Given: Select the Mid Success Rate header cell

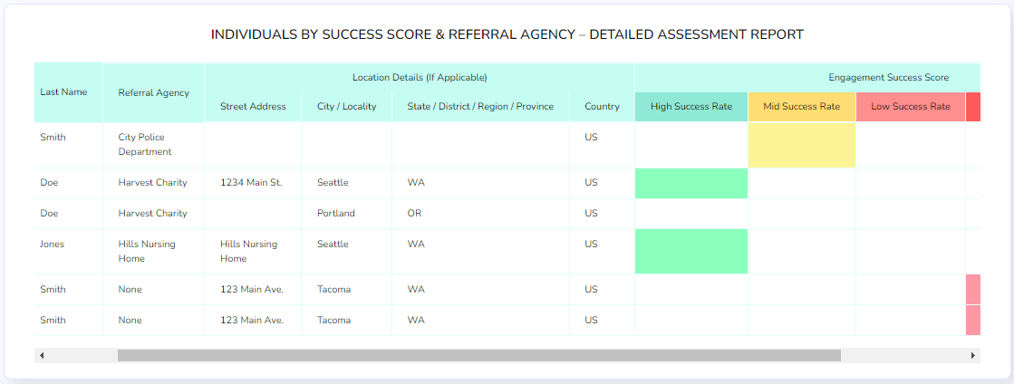Looking at the screenshot, I should (802, 107).
